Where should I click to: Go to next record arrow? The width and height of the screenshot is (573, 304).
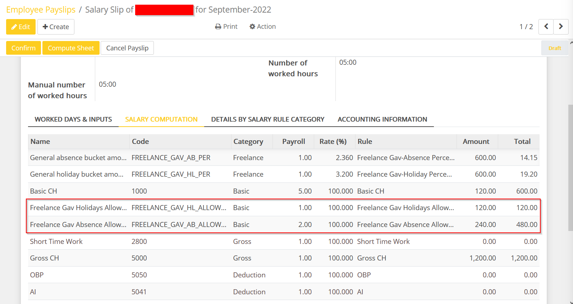coord(561,27)
